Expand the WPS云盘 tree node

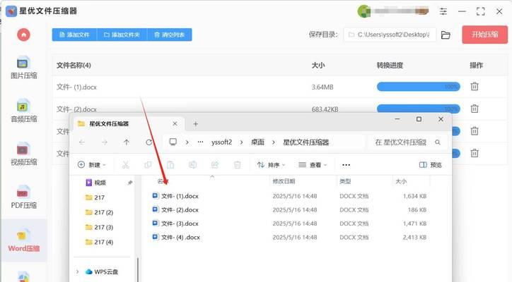pos(77,271)
